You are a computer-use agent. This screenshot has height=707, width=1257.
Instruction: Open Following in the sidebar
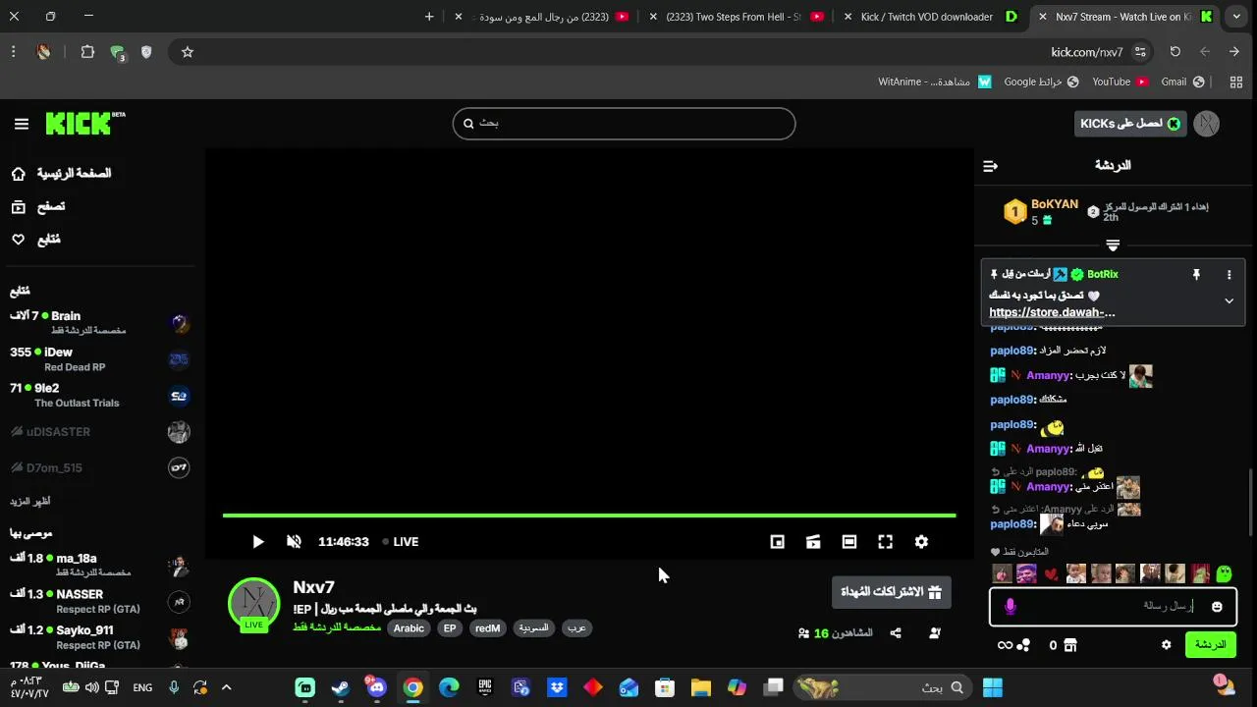[35, 240]
